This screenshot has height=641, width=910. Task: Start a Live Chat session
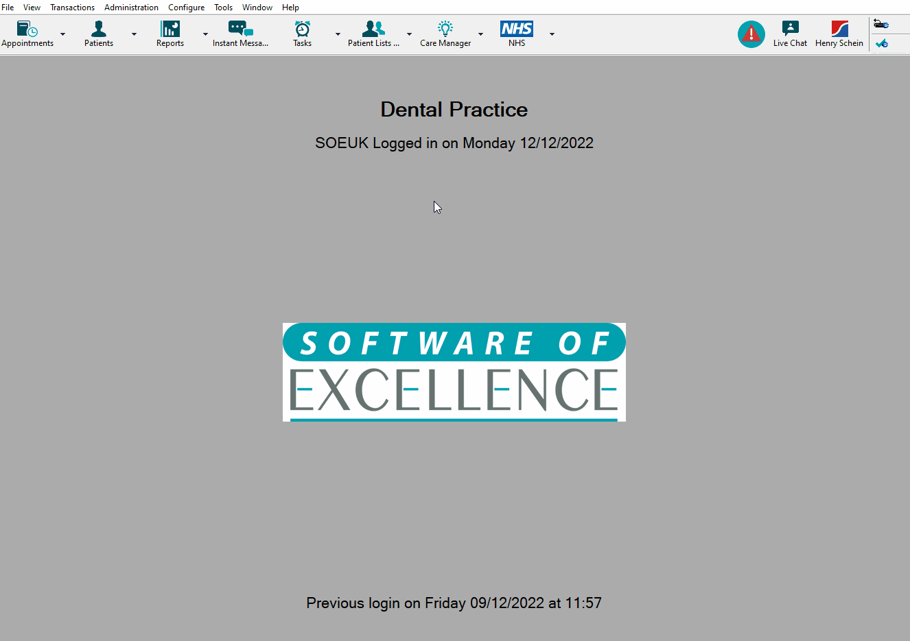790,34
